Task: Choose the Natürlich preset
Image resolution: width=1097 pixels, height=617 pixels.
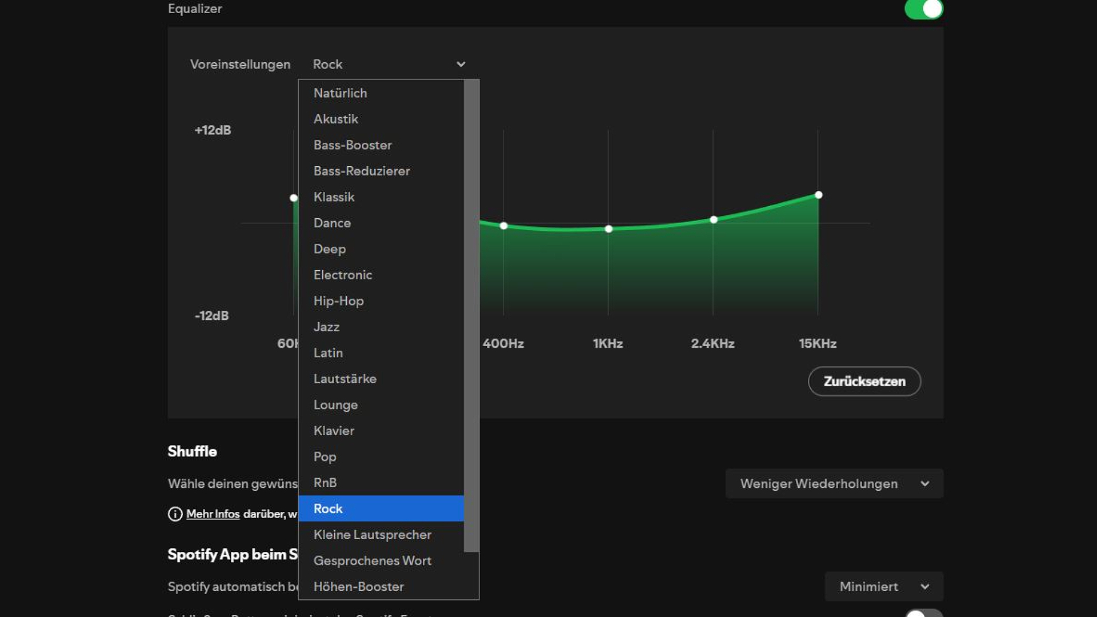Action: 340,93
